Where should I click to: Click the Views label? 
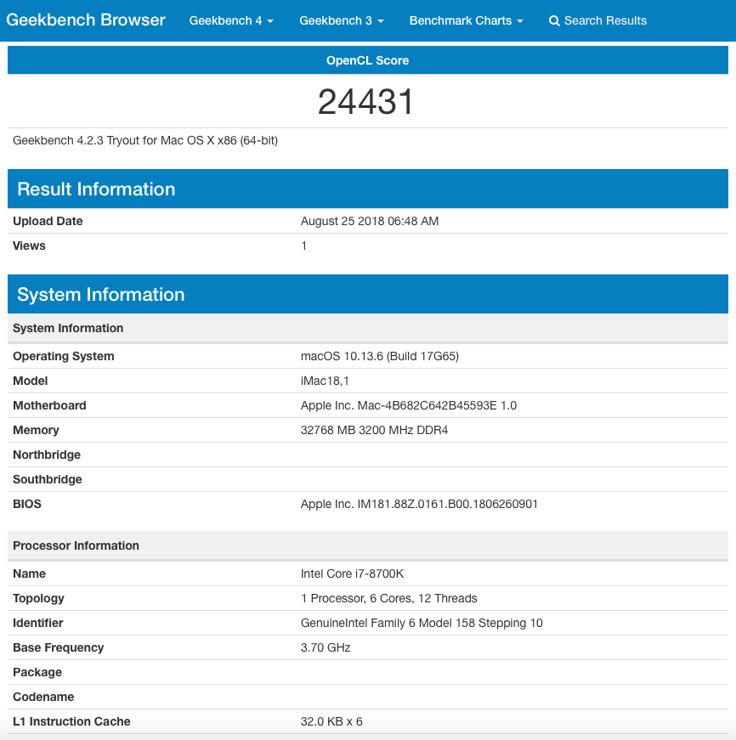29,246
